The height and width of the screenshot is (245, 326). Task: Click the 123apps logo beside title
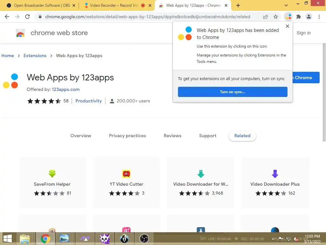[x=11, y=81]
